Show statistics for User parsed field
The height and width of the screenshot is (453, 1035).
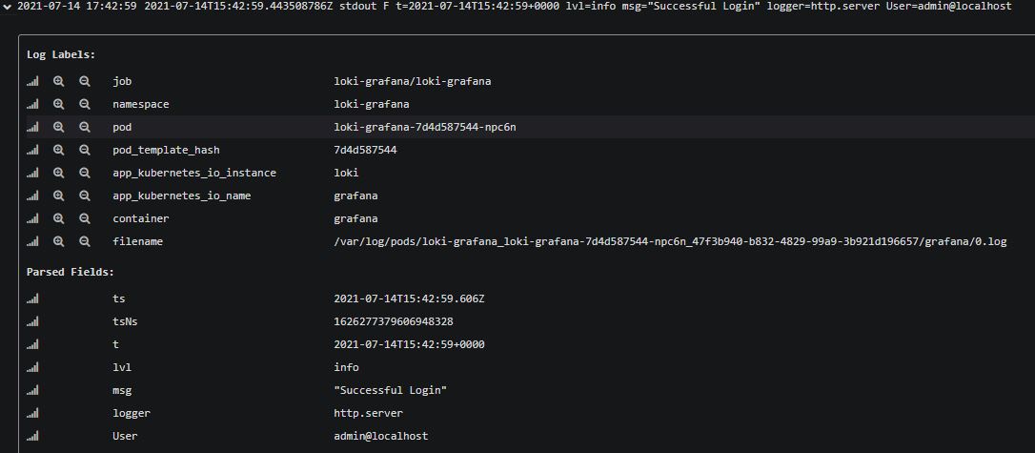coord(32,437)
